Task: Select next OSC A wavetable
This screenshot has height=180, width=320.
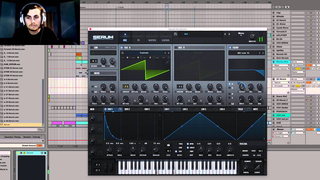Action: click(168, 53)
